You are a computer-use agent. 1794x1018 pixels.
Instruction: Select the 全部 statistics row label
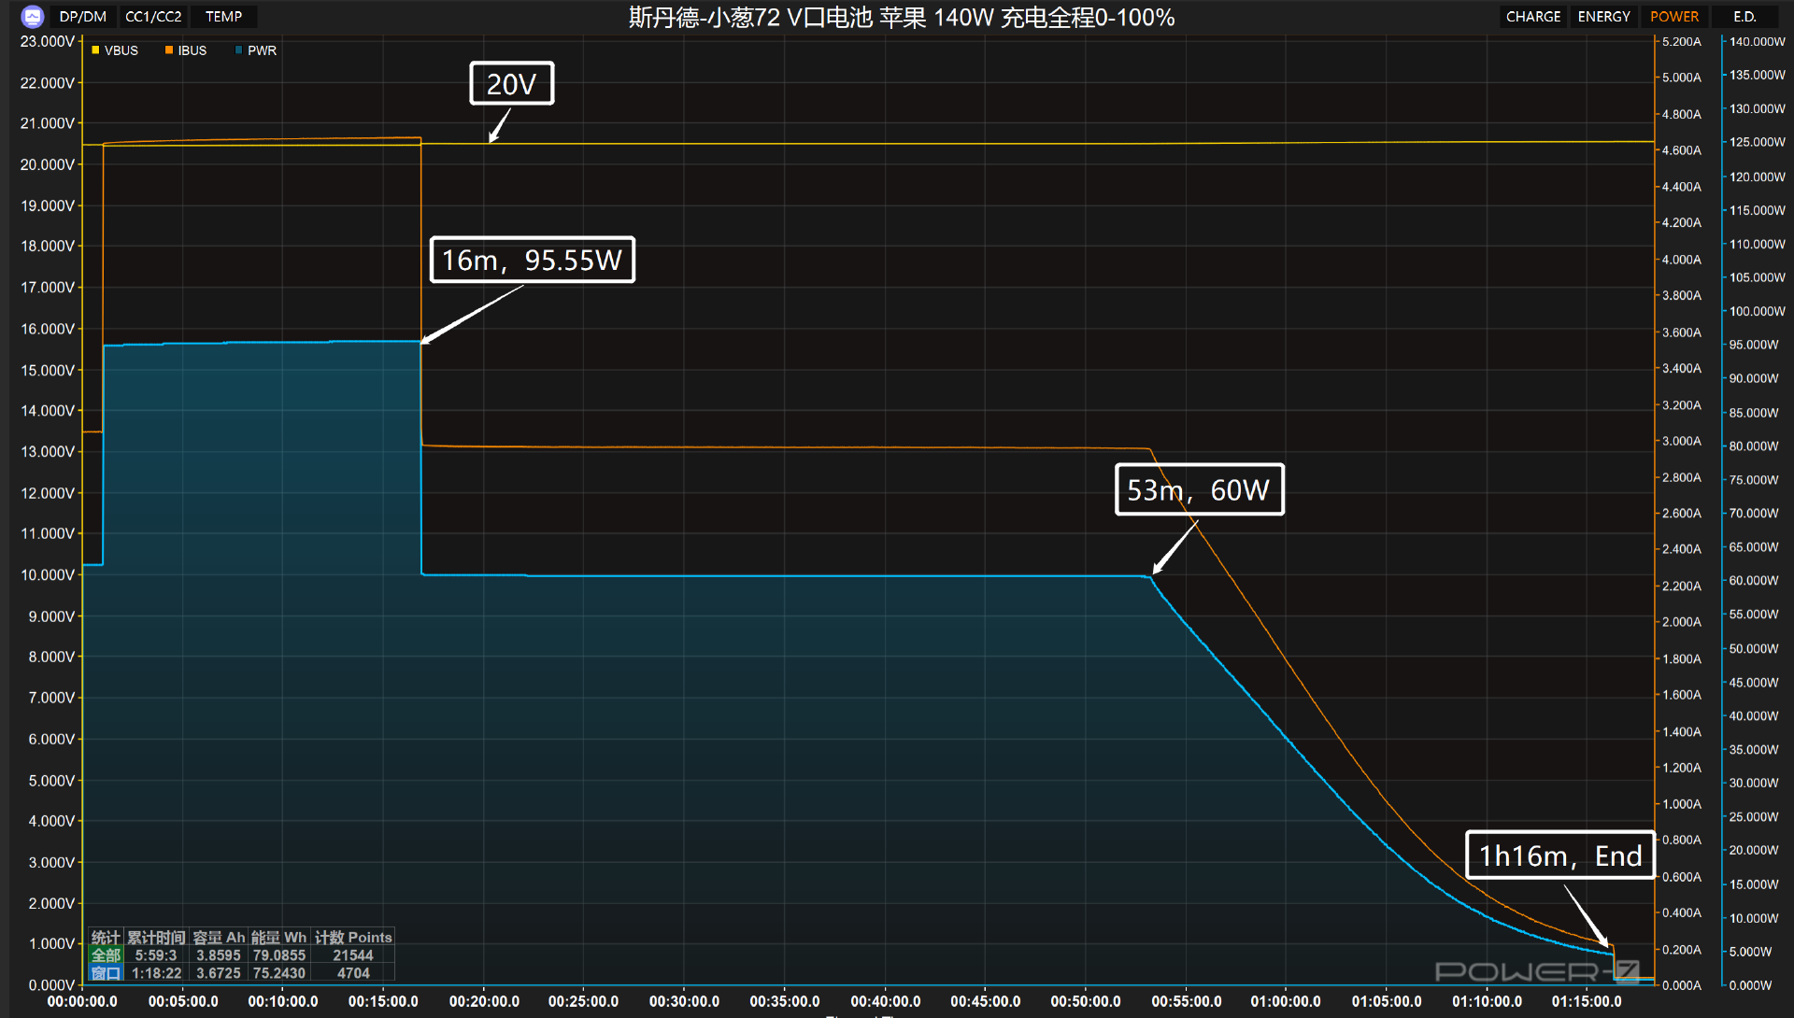tap(106, 955)
